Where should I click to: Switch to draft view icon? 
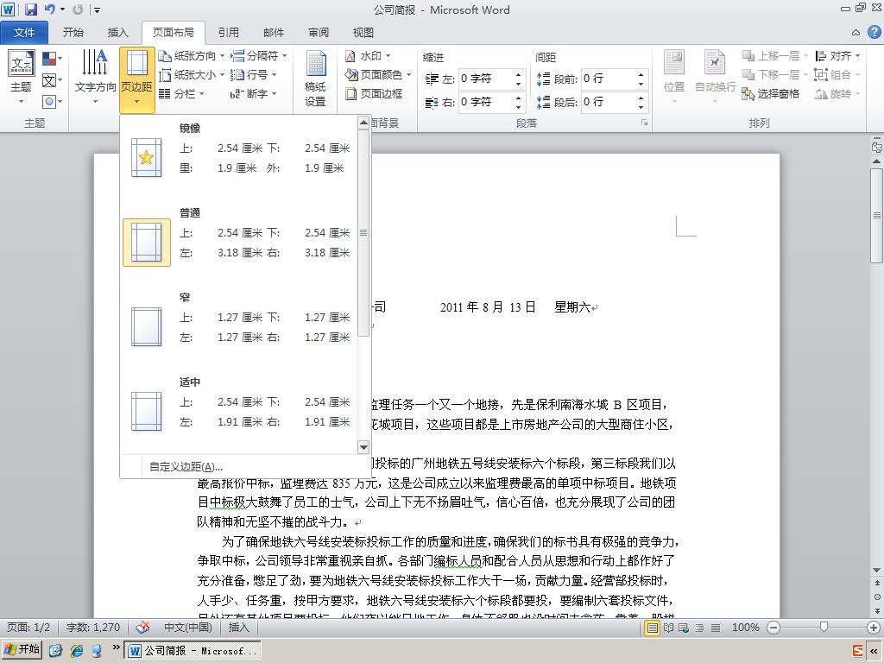[716, 628]
